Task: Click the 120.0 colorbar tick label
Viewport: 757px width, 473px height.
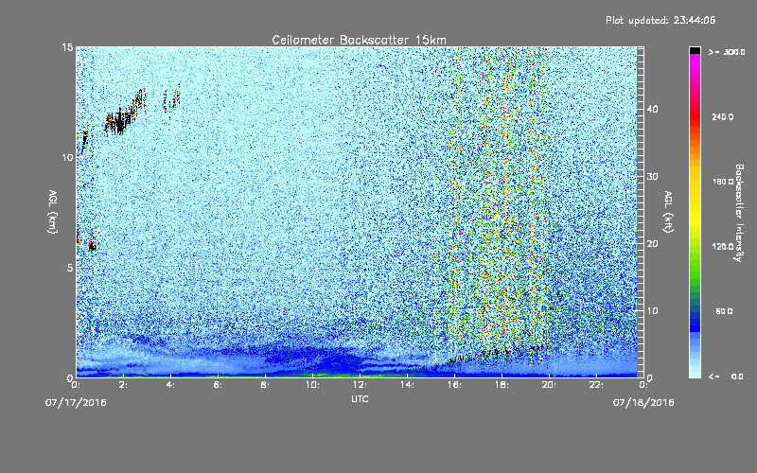Action: pos(723,247)
